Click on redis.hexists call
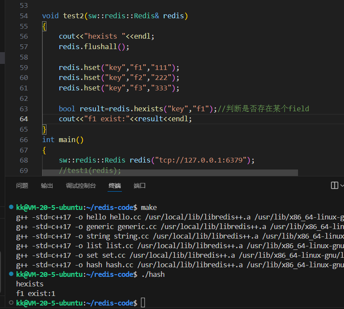 coord(161,109)
